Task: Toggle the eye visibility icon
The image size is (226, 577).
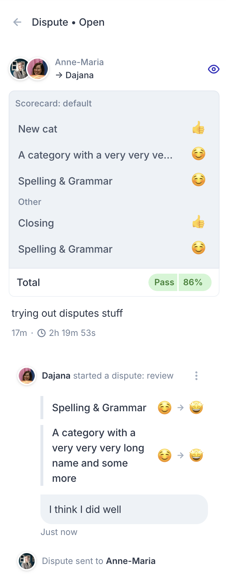Action: pos(214,69)
